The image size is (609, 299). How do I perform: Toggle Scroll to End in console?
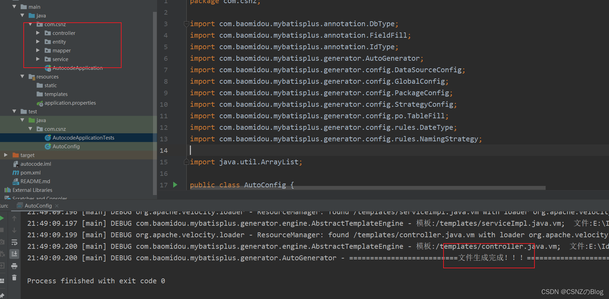click(14, 254)
